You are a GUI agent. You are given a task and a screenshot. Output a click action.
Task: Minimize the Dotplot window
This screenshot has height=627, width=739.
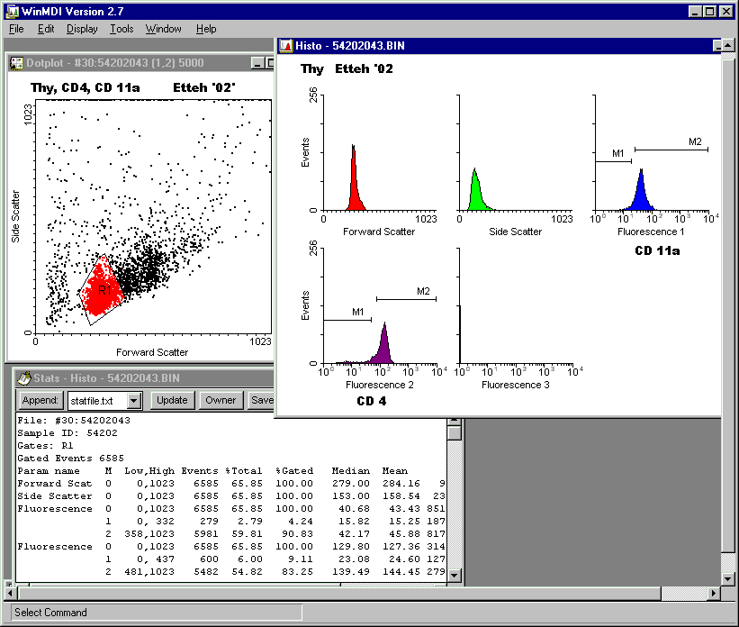(257, 63)
